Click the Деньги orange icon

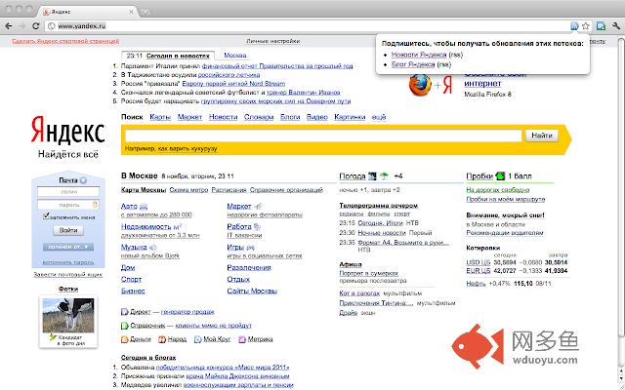click(x=125, y=339)
